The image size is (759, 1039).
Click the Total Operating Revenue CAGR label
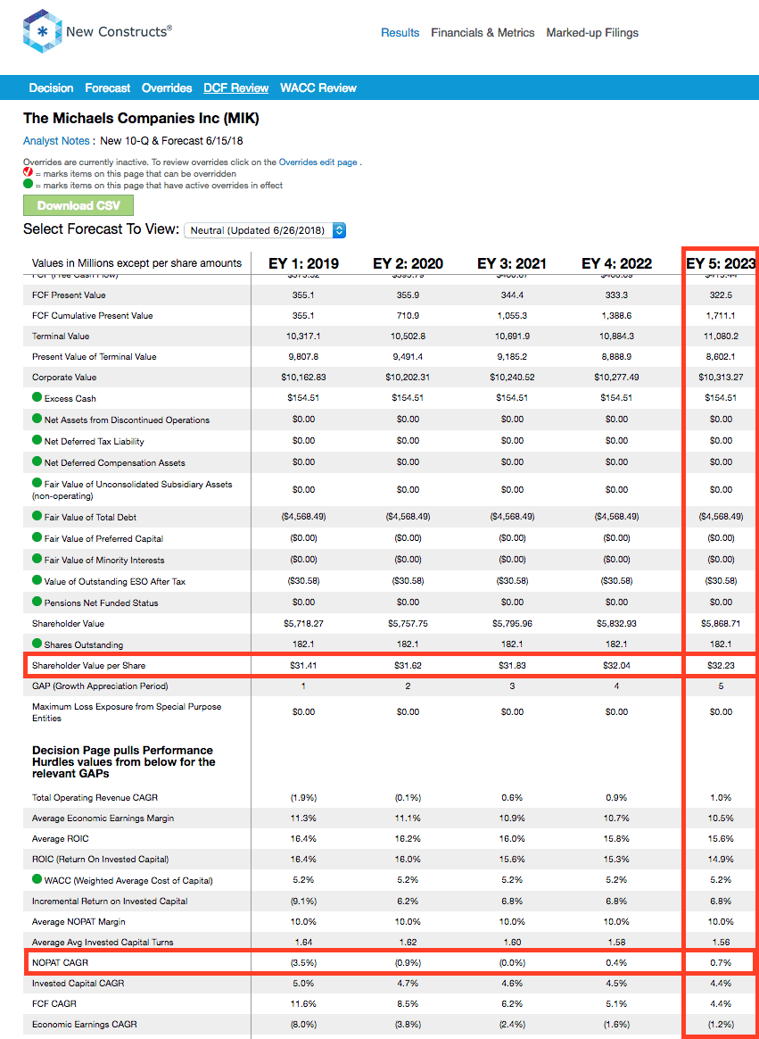click(95, 798)
